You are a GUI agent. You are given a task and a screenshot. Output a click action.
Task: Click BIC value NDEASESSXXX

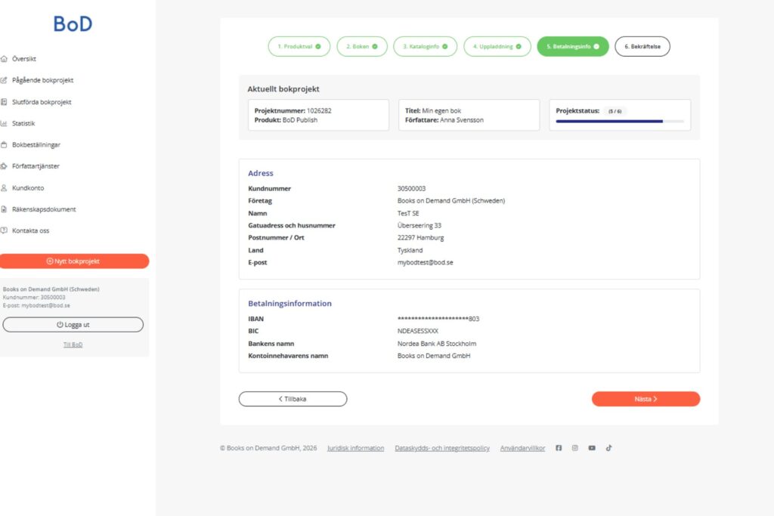pos(417,331)
